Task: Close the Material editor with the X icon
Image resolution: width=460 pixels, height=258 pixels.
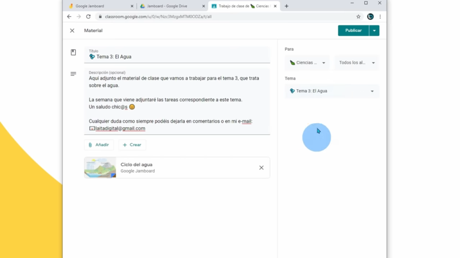Action: (72, 30)
